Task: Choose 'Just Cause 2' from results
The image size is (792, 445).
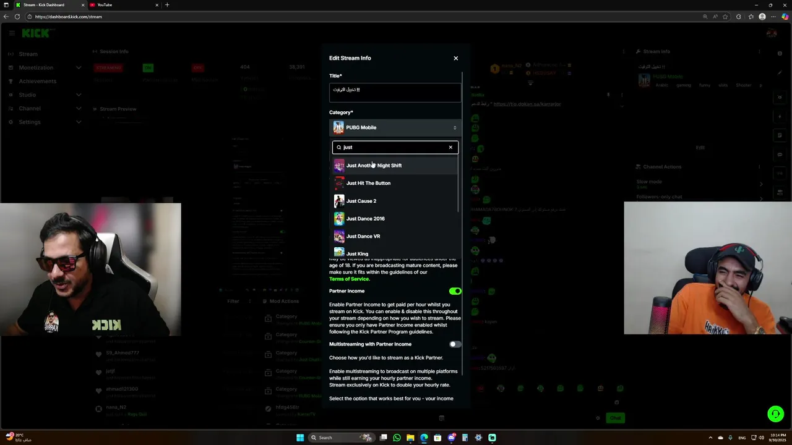Action: click(395, 201)
